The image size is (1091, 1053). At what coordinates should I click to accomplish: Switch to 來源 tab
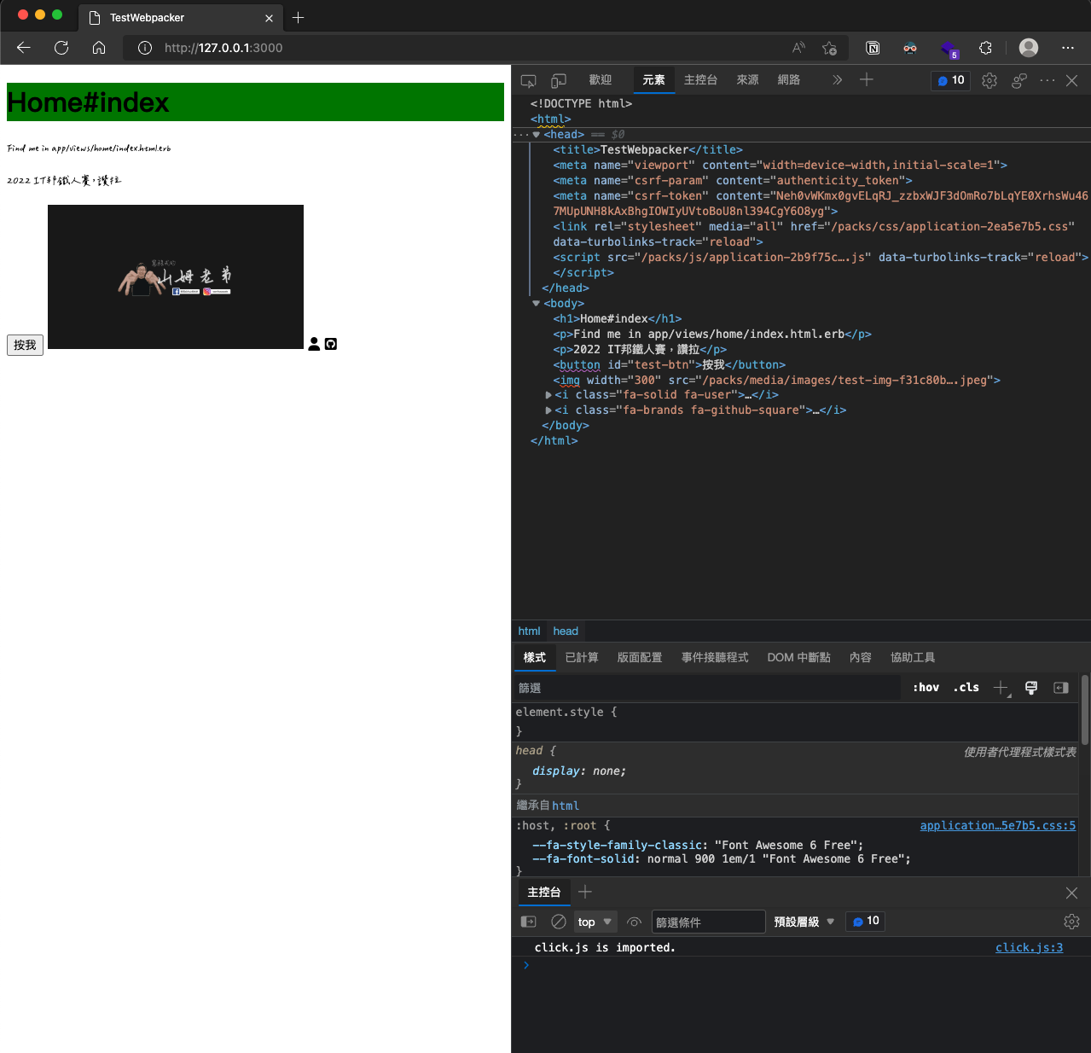[x=747, y=79]
